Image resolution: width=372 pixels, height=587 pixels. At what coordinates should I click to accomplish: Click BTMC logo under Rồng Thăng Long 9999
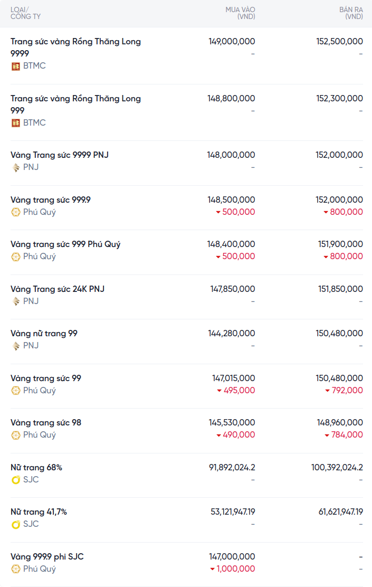(x=16, y=66)
